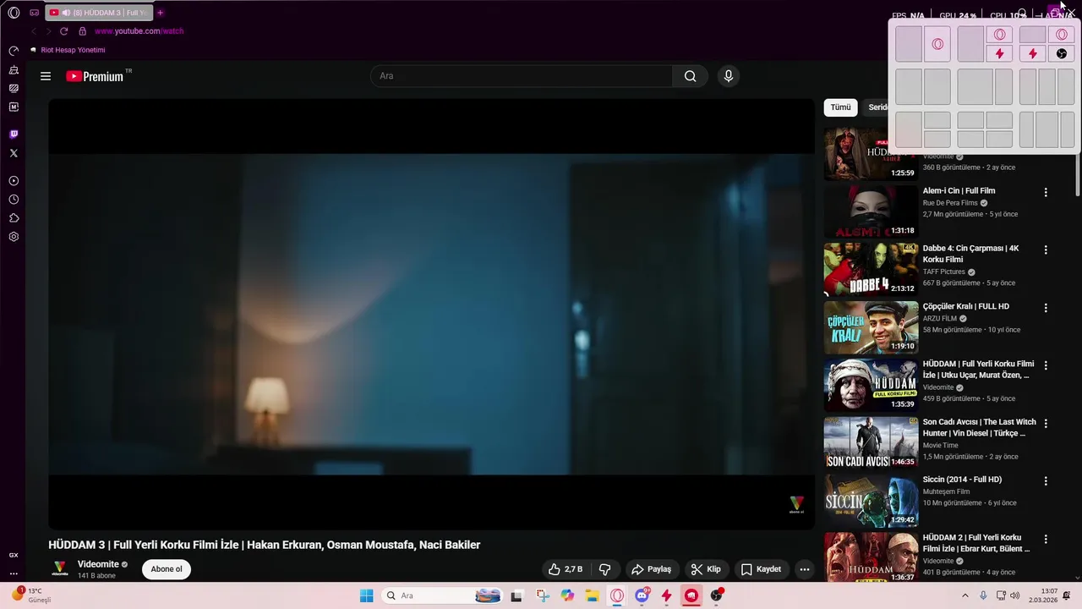Open Siccin (2014 - Full HD) title

[962, 480]
